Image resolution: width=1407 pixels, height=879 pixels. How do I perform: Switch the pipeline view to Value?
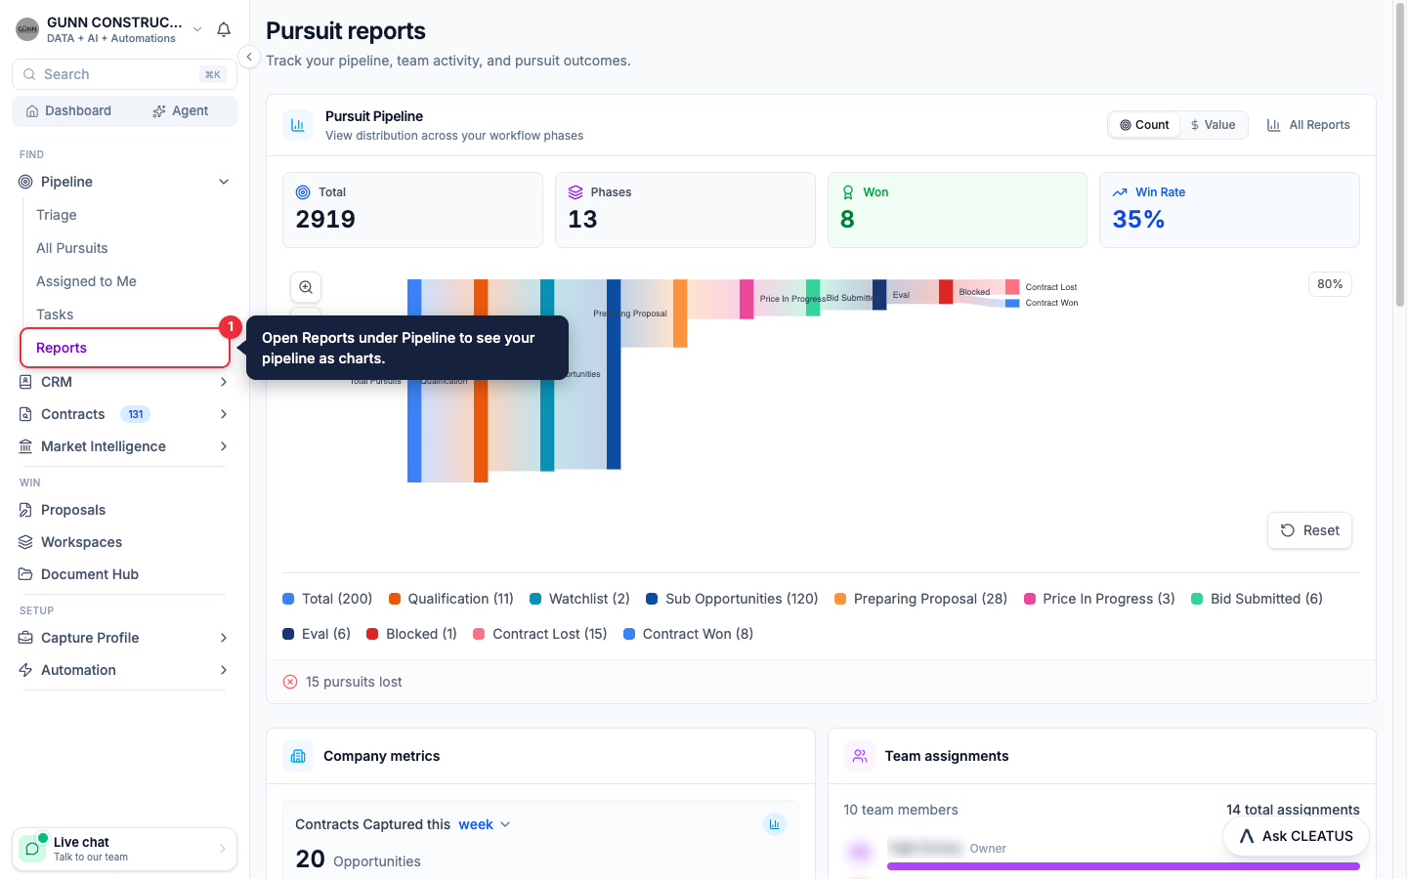1213,125
